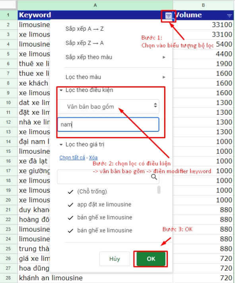Collapse the Lọc theo điều kiện section
This screenshot has height=283, width=235.
click(61, 90)
